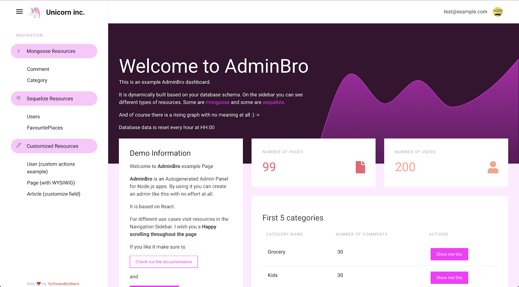519x287 pixels.
Task: Collapse the Sequelize Resources section
Action: pyautogui.click(x=54, y=99)
